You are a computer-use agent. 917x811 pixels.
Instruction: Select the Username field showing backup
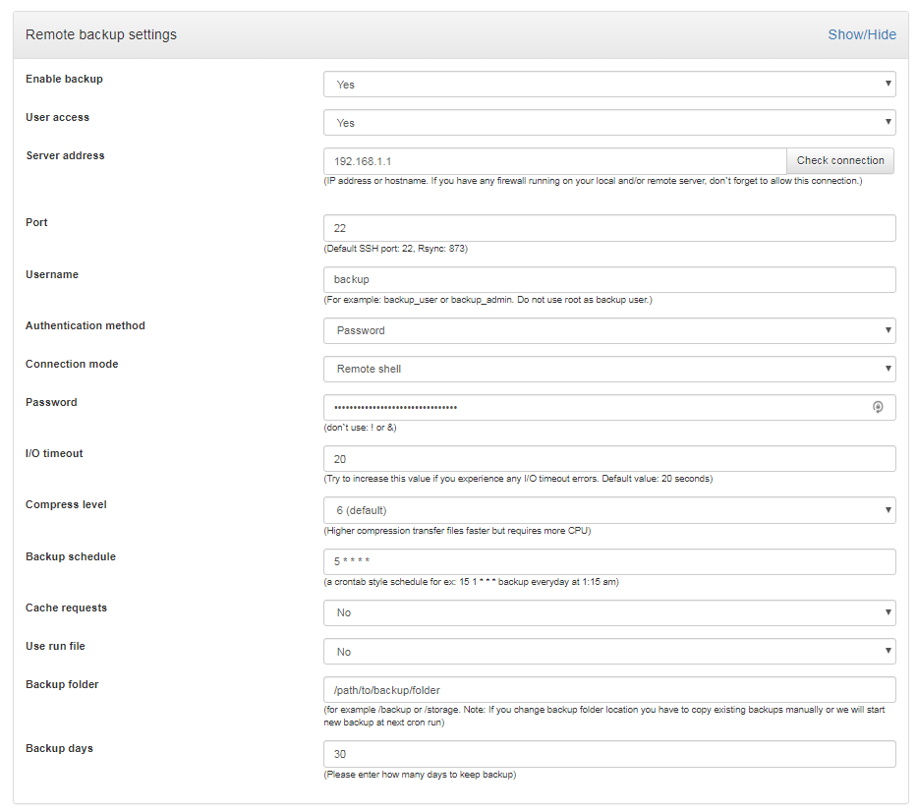pyautogui.click(x=609, y=279)
